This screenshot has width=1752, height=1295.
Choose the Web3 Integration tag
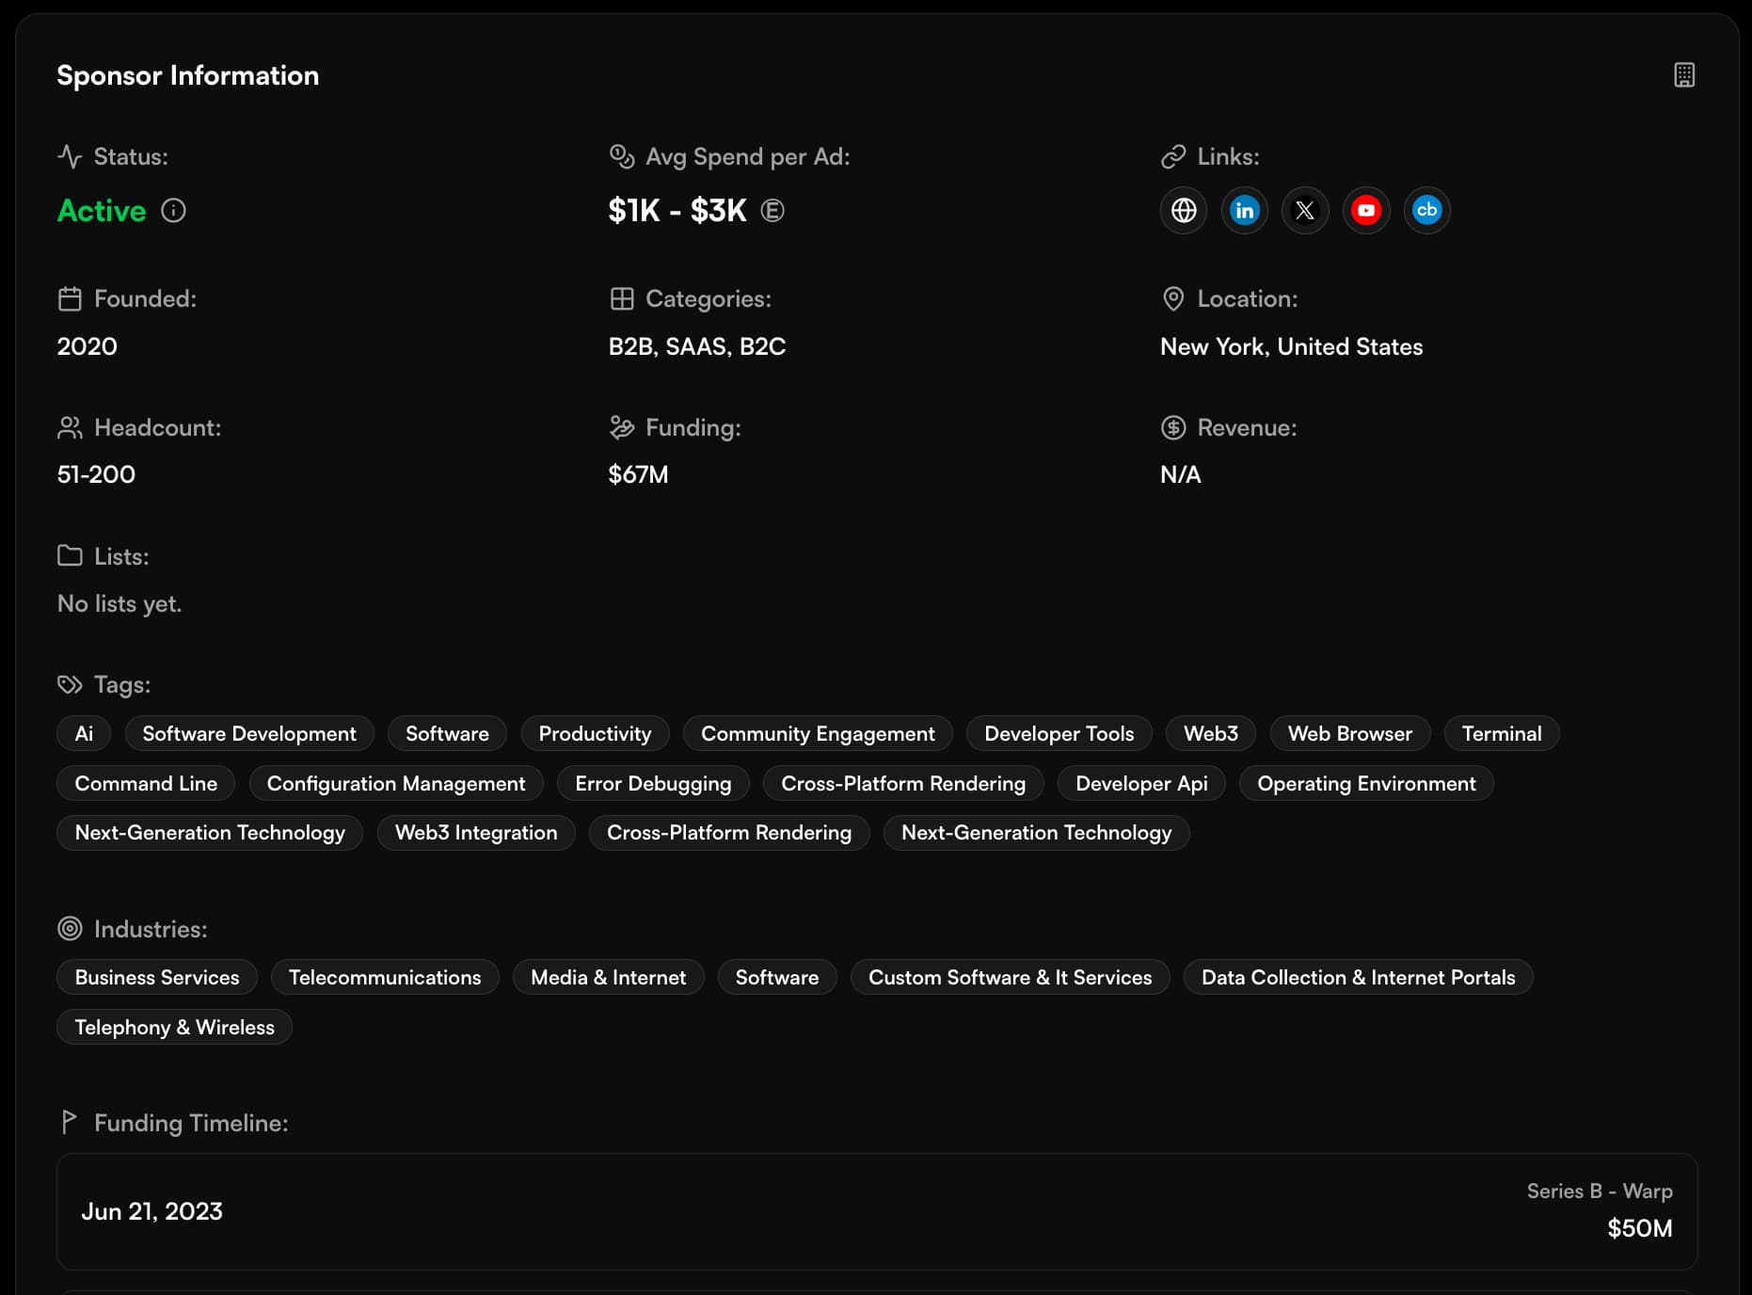pos(475,833)
